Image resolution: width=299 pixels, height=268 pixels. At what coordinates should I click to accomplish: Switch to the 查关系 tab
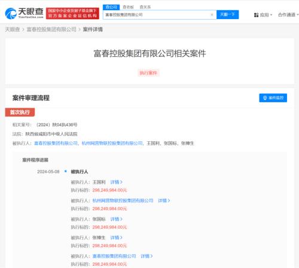click(145, 7)
